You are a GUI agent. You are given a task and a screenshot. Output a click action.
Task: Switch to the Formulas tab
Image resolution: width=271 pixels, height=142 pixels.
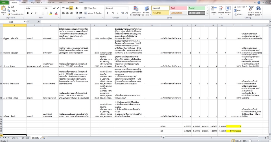pyautogui.click(x=51, y=3)
